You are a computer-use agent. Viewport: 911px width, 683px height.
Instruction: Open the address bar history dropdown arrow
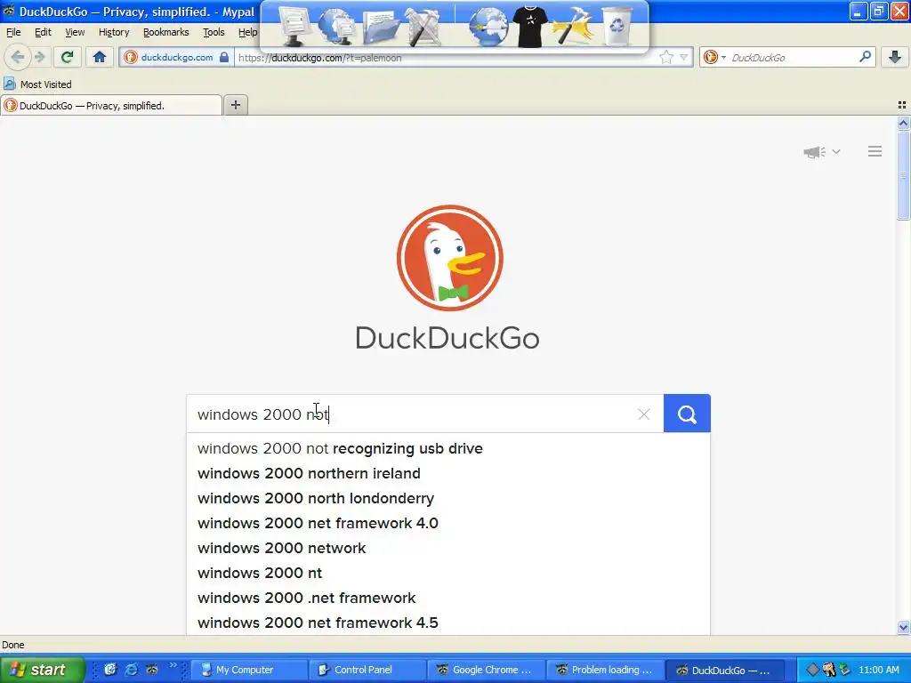coord(684,58)
